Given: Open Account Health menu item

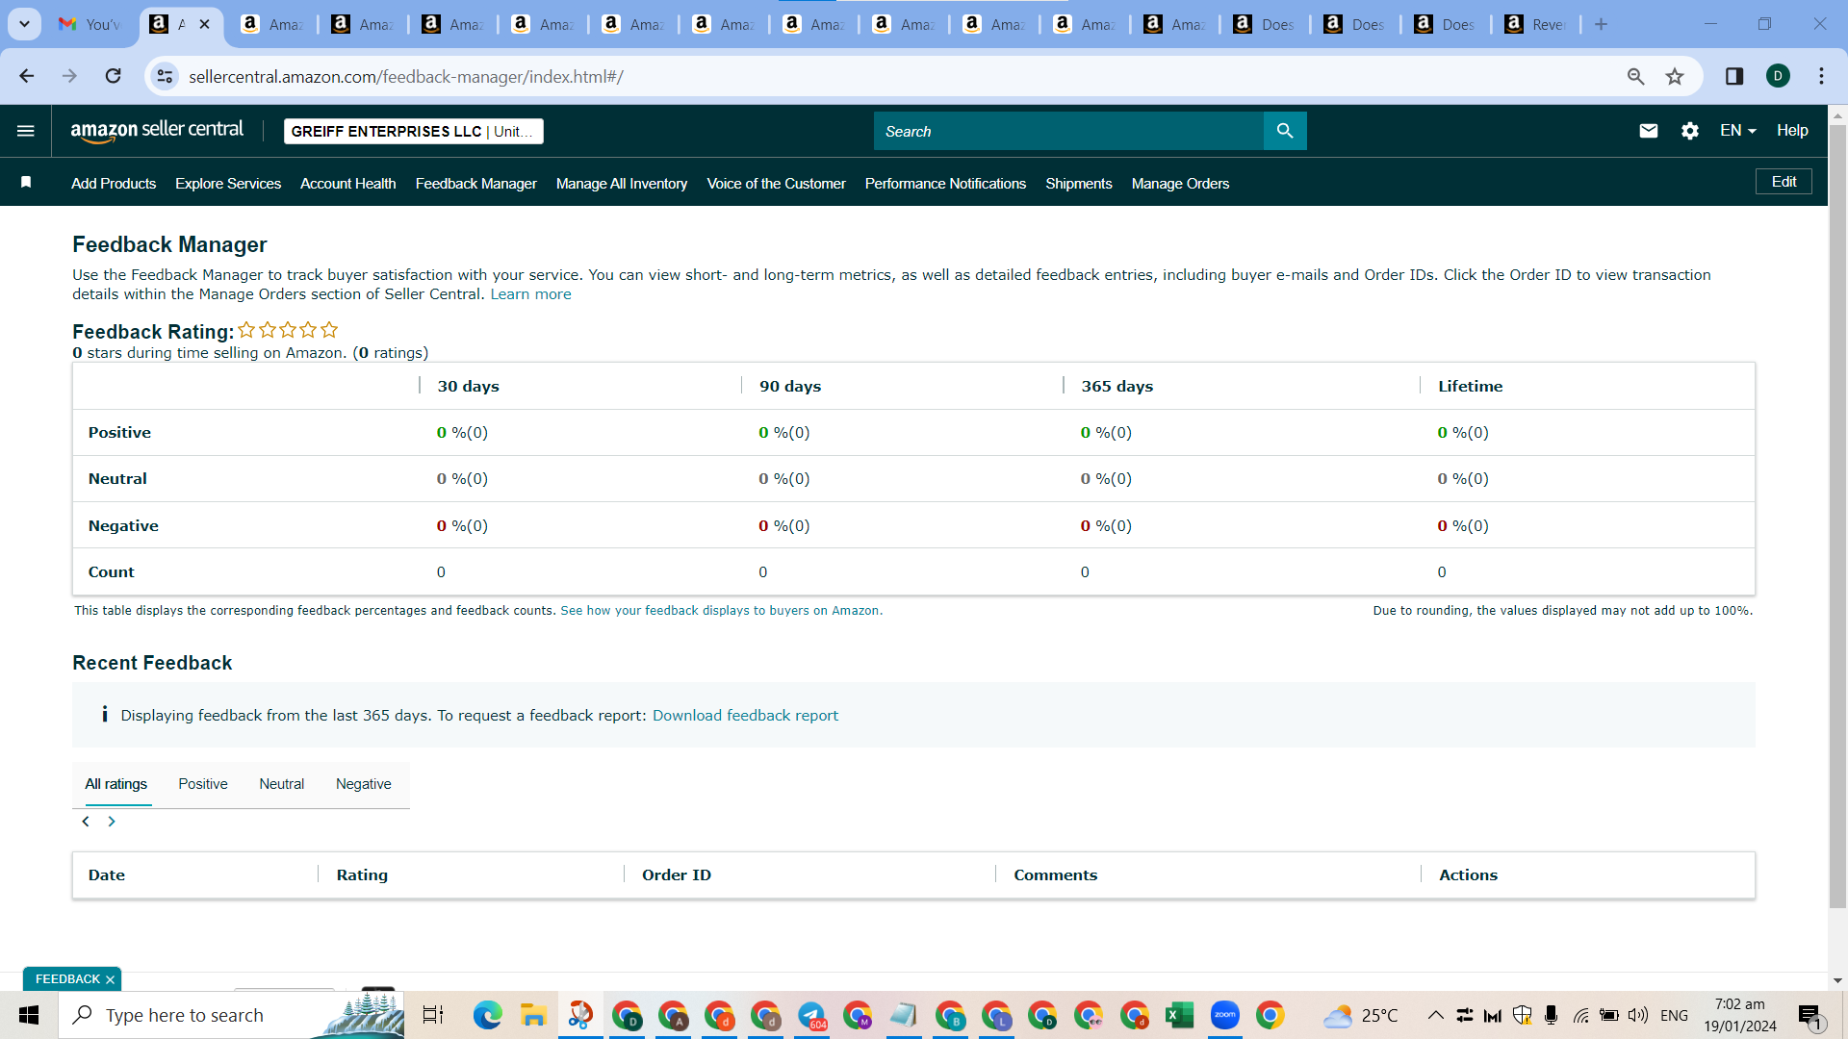Looking at the screenshot, I should click(x=348, y=183).
